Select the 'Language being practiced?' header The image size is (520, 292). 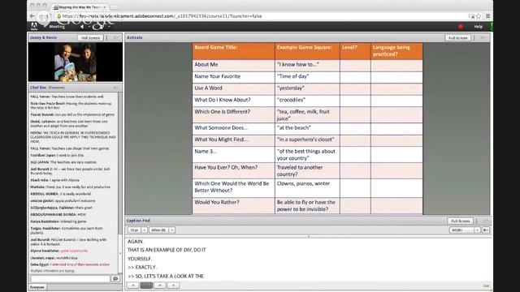point(396,51)
